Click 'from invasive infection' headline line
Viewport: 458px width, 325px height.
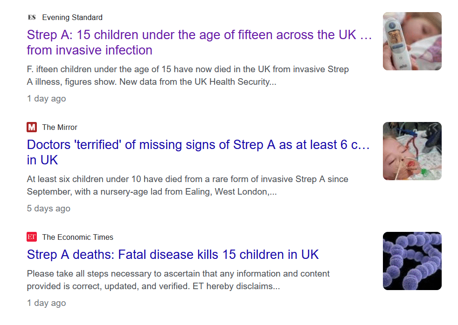[x=90, y=50]
